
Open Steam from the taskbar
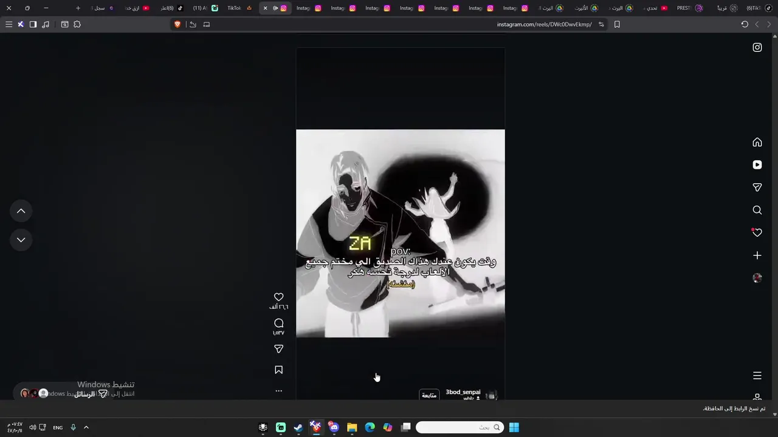tap(298, 427)
